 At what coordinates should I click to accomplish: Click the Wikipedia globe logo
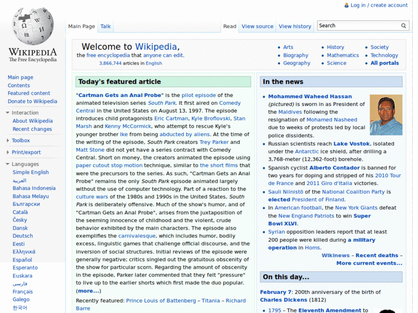[33, 26]
